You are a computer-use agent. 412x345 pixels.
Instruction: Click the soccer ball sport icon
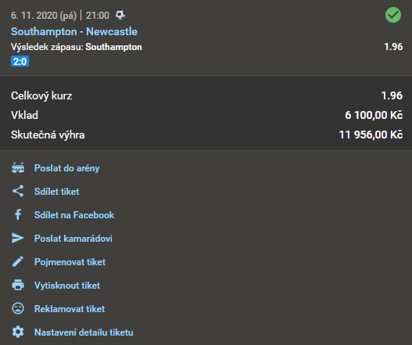click(120, 15)
